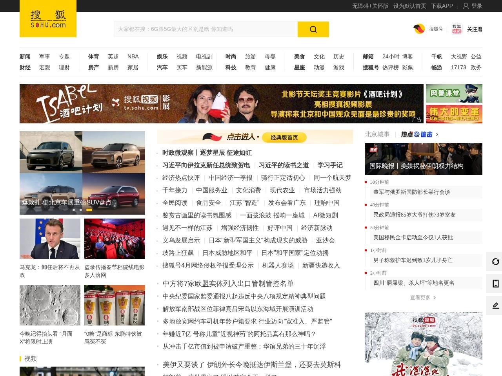Click the chevron beside 热点追击
The height and width of the screenshot is (376, 502).
437,134
